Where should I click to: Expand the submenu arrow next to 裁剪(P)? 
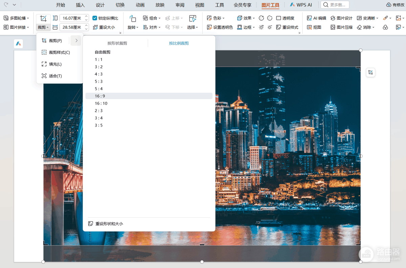point(76,41)
